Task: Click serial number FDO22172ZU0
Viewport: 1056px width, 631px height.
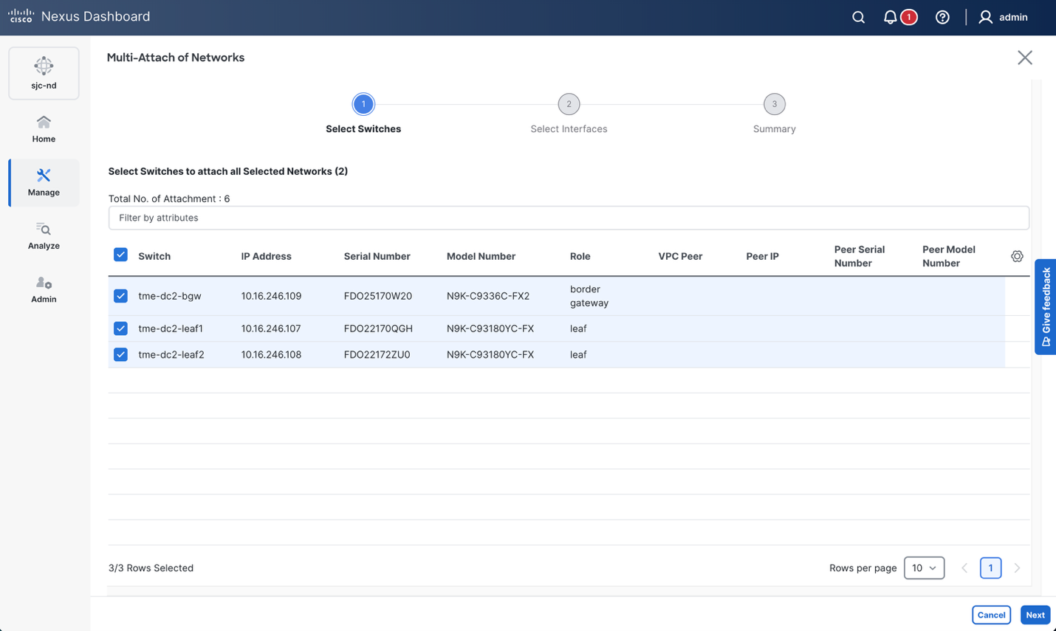Action: (x=377, y=354)
